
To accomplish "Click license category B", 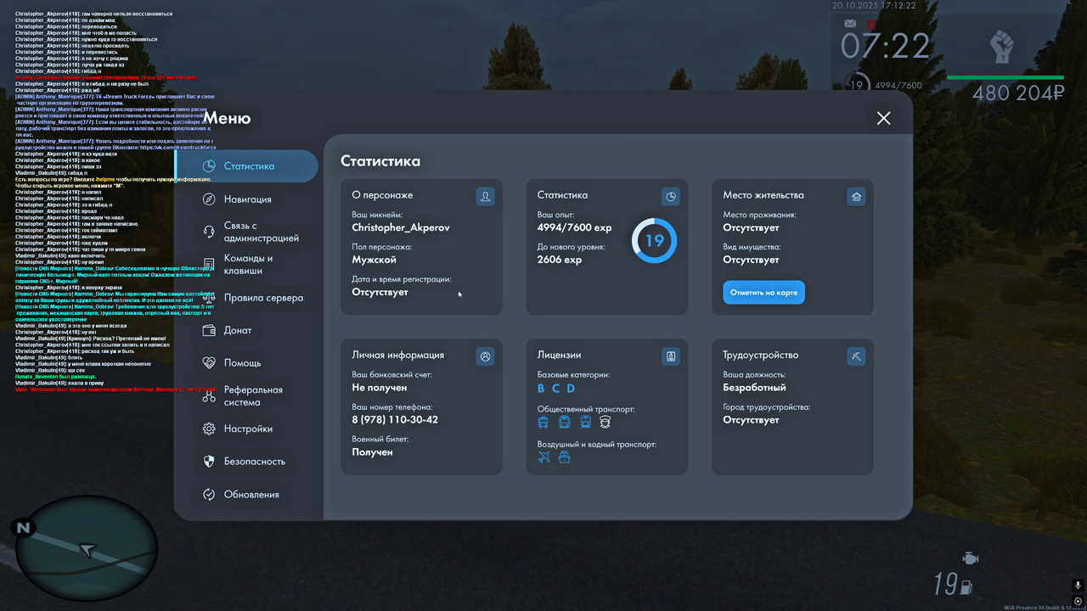I will tap(541, 389).
